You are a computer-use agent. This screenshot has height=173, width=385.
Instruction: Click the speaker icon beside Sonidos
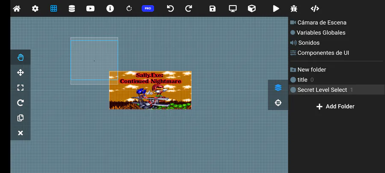pos(293,43)
